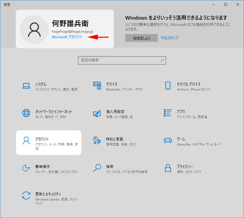Image resolution: width=244 pixels, height=218 pixels.
Task: Click the System laptop icon
Action: 26,86
